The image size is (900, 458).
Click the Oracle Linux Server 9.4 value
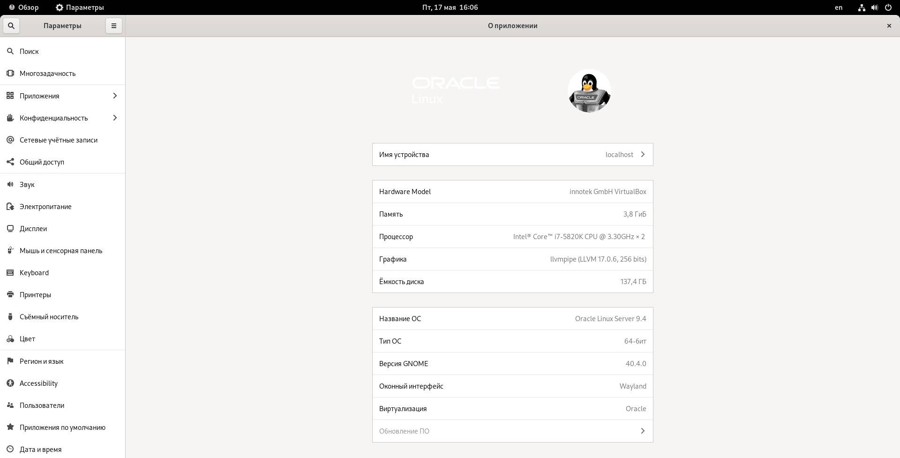[x=610, y=319]
